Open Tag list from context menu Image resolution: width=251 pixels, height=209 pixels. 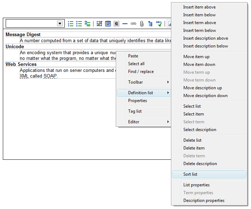(x=135, y=111)
